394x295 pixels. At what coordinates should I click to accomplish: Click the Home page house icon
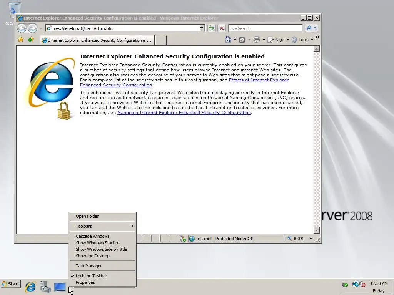coord(228,40)
